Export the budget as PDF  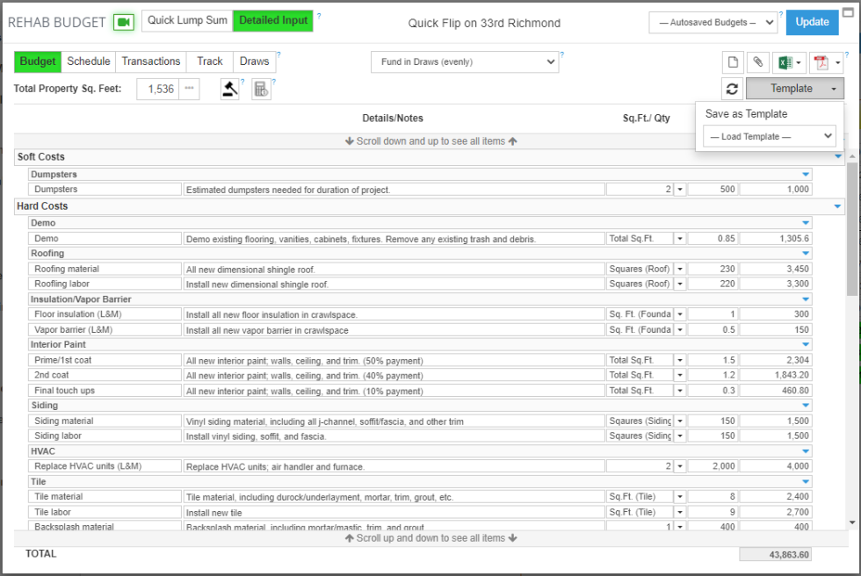821,62
